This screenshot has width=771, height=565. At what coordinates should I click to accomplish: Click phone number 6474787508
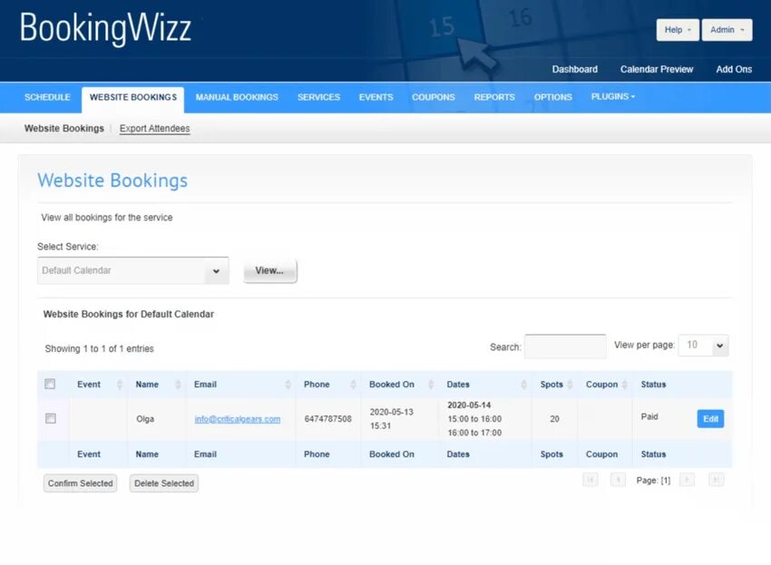pos(328,419)
